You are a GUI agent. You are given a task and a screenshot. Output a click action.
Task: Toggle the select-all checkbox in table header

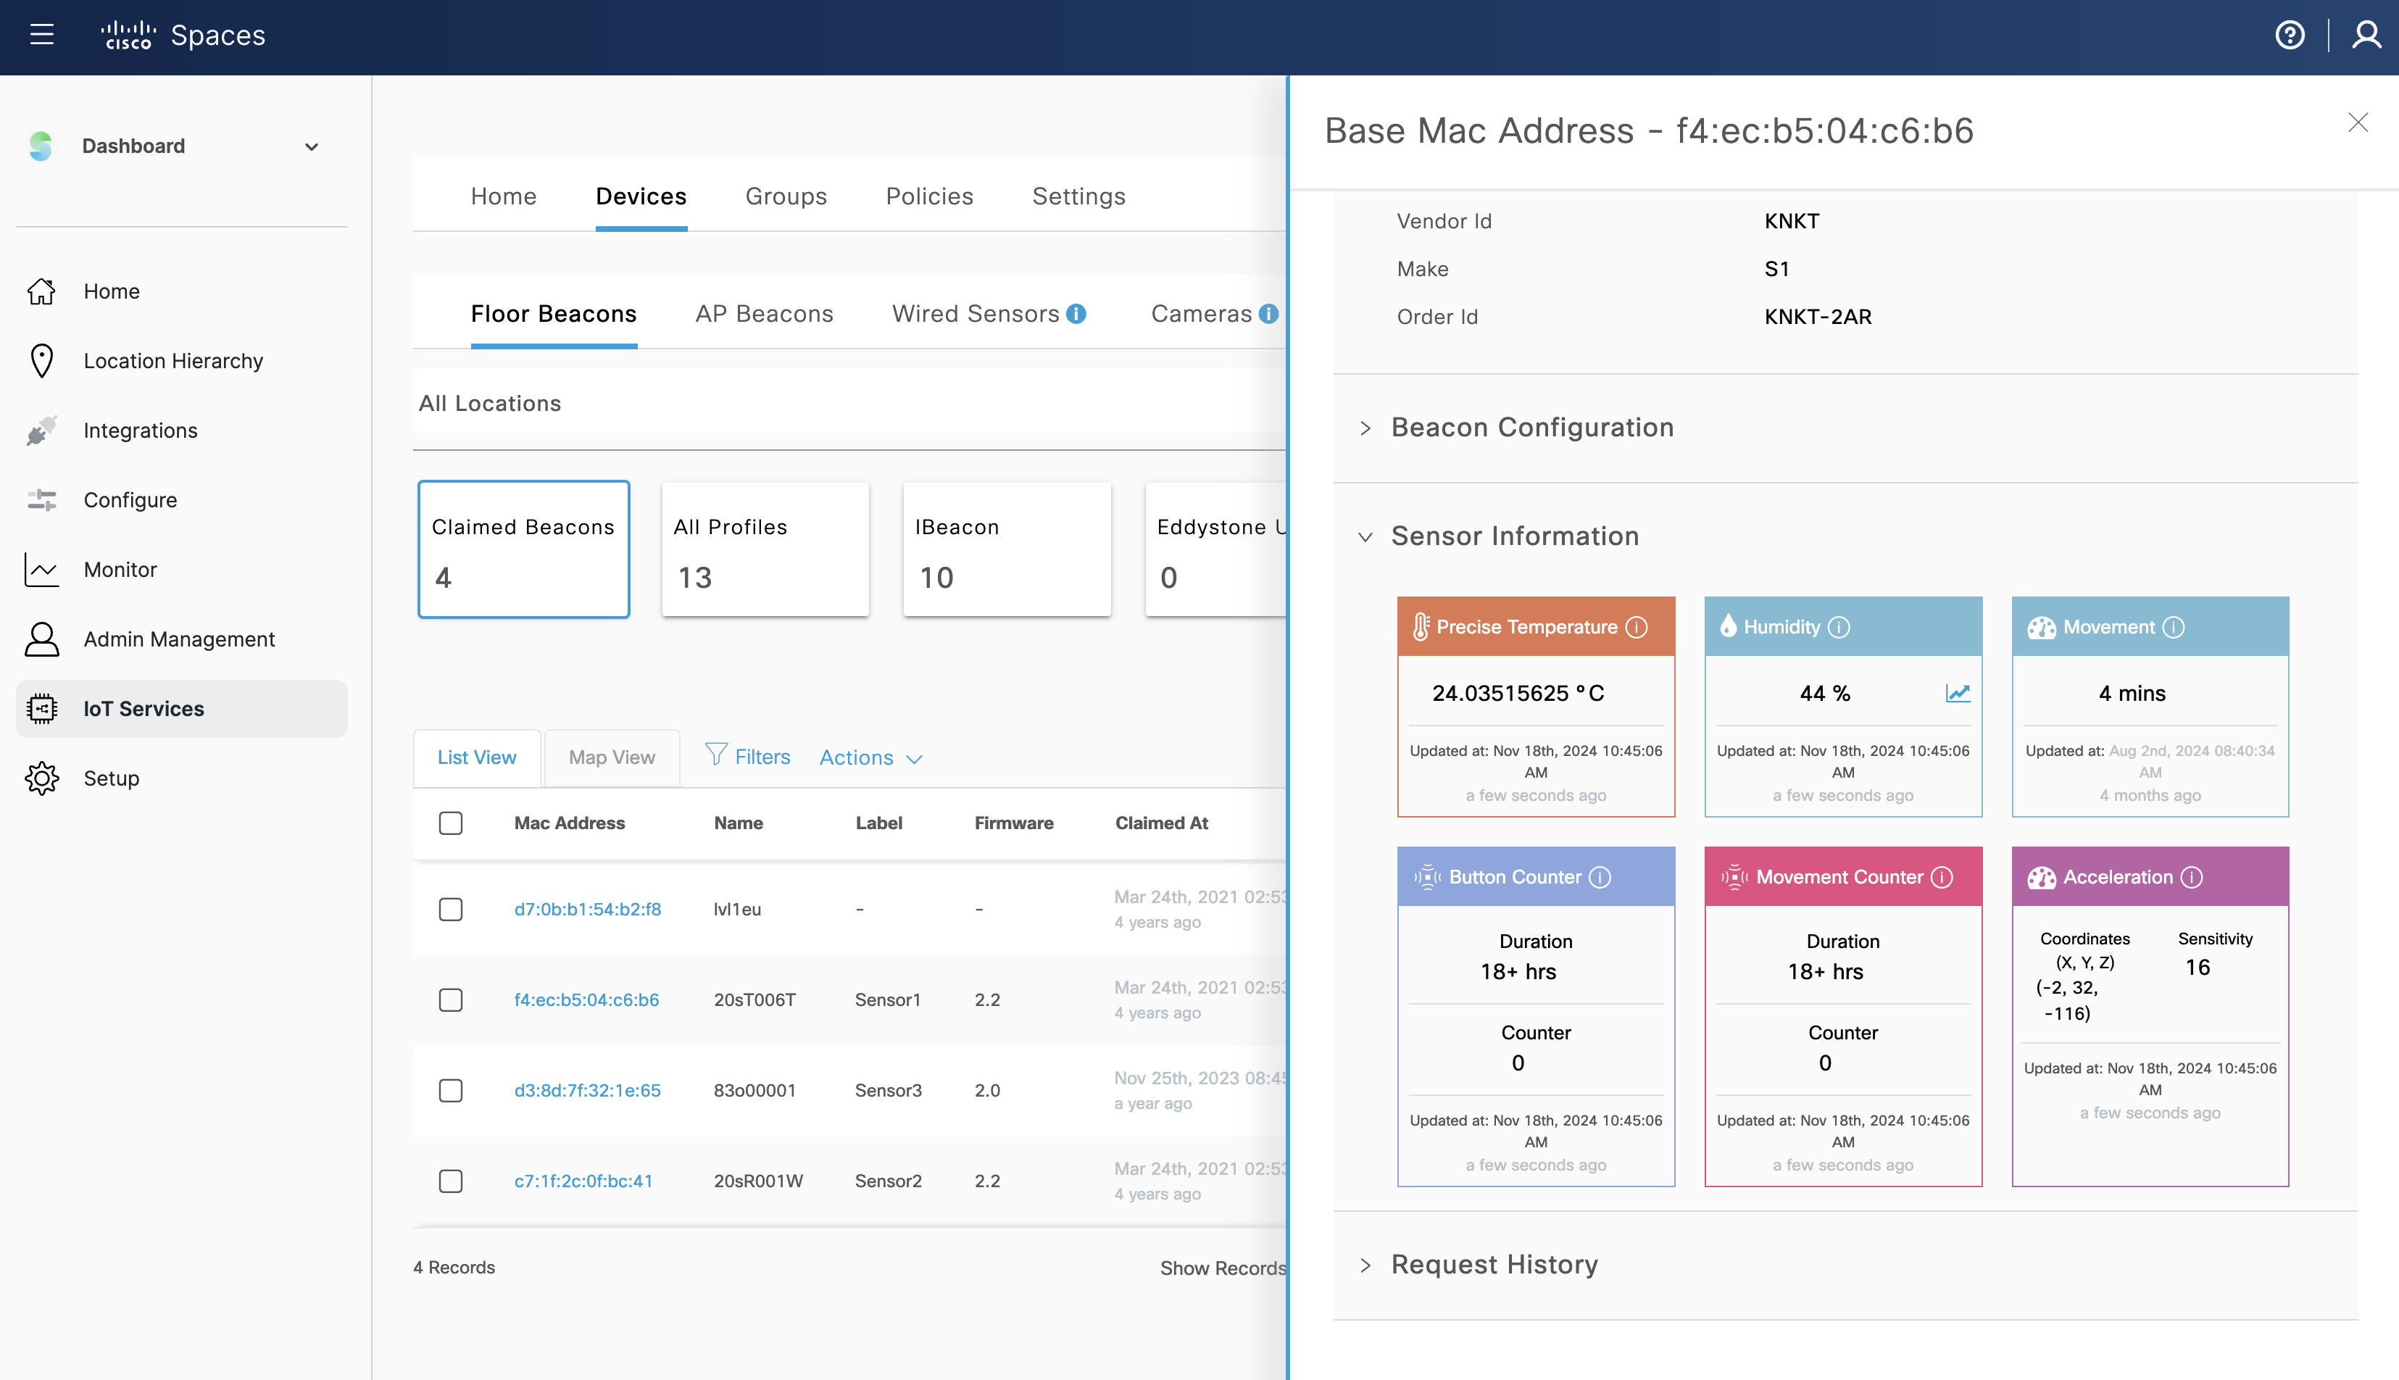[x=451, y=823]
